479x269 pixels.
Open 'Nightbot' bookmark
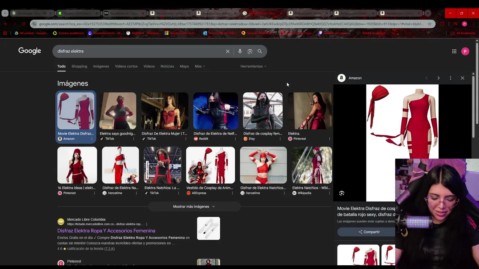(x=143, y=33)
